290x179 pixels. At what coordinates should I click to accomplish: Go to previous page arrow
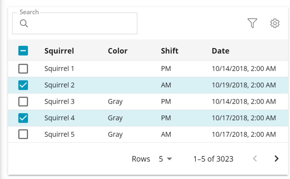[255, 159]
